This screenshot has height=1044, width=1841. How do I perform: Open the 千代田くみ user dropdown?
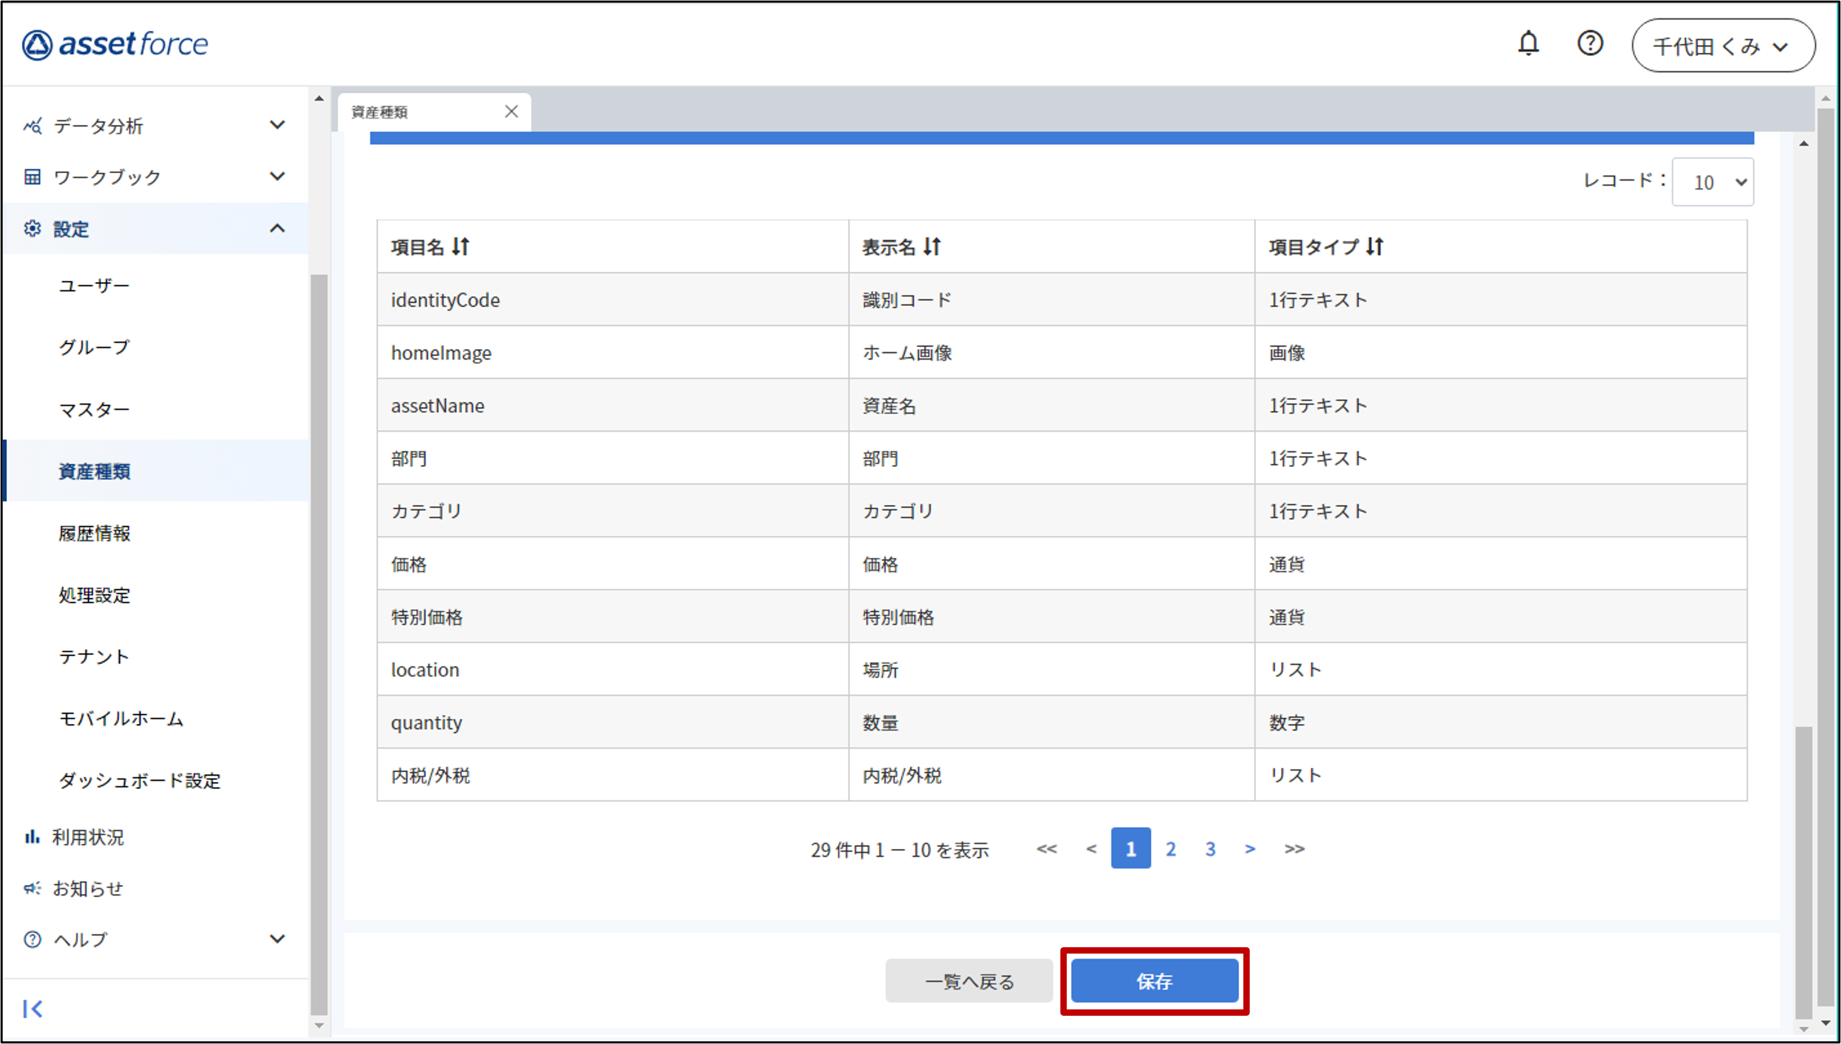click(x=1723, y=46)
